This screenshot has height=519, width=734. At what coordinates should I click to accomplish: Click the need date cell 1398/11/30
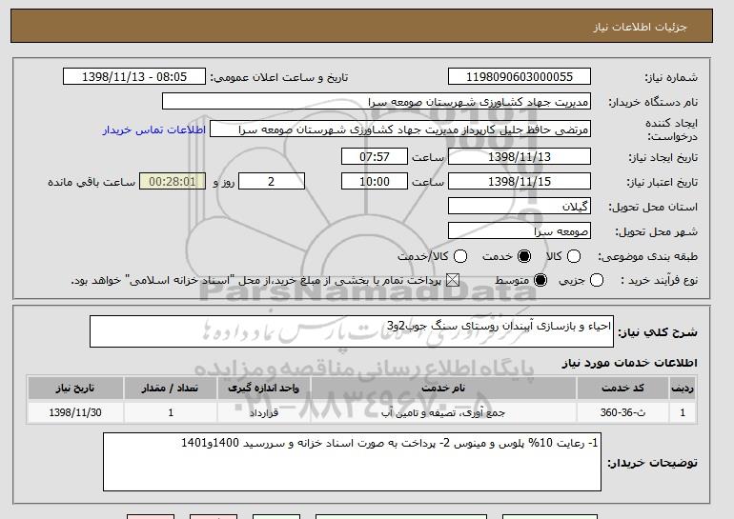(x=75, y=412)
